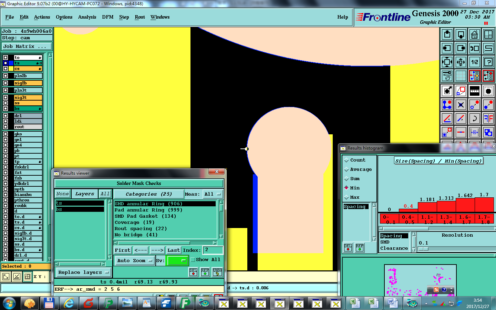Open the Meas: All dropdown

coord(213,194)
